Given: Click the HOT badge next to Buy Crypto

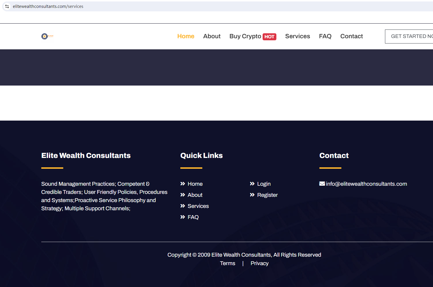Looking at the screenshot, I should coord(269,37).
